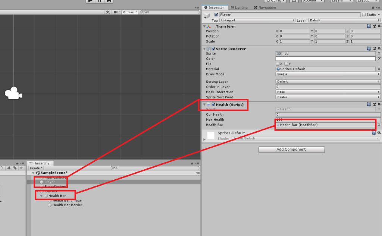
Task: Open the Gizmos menu in the scene view
Action: click(130, 12)
